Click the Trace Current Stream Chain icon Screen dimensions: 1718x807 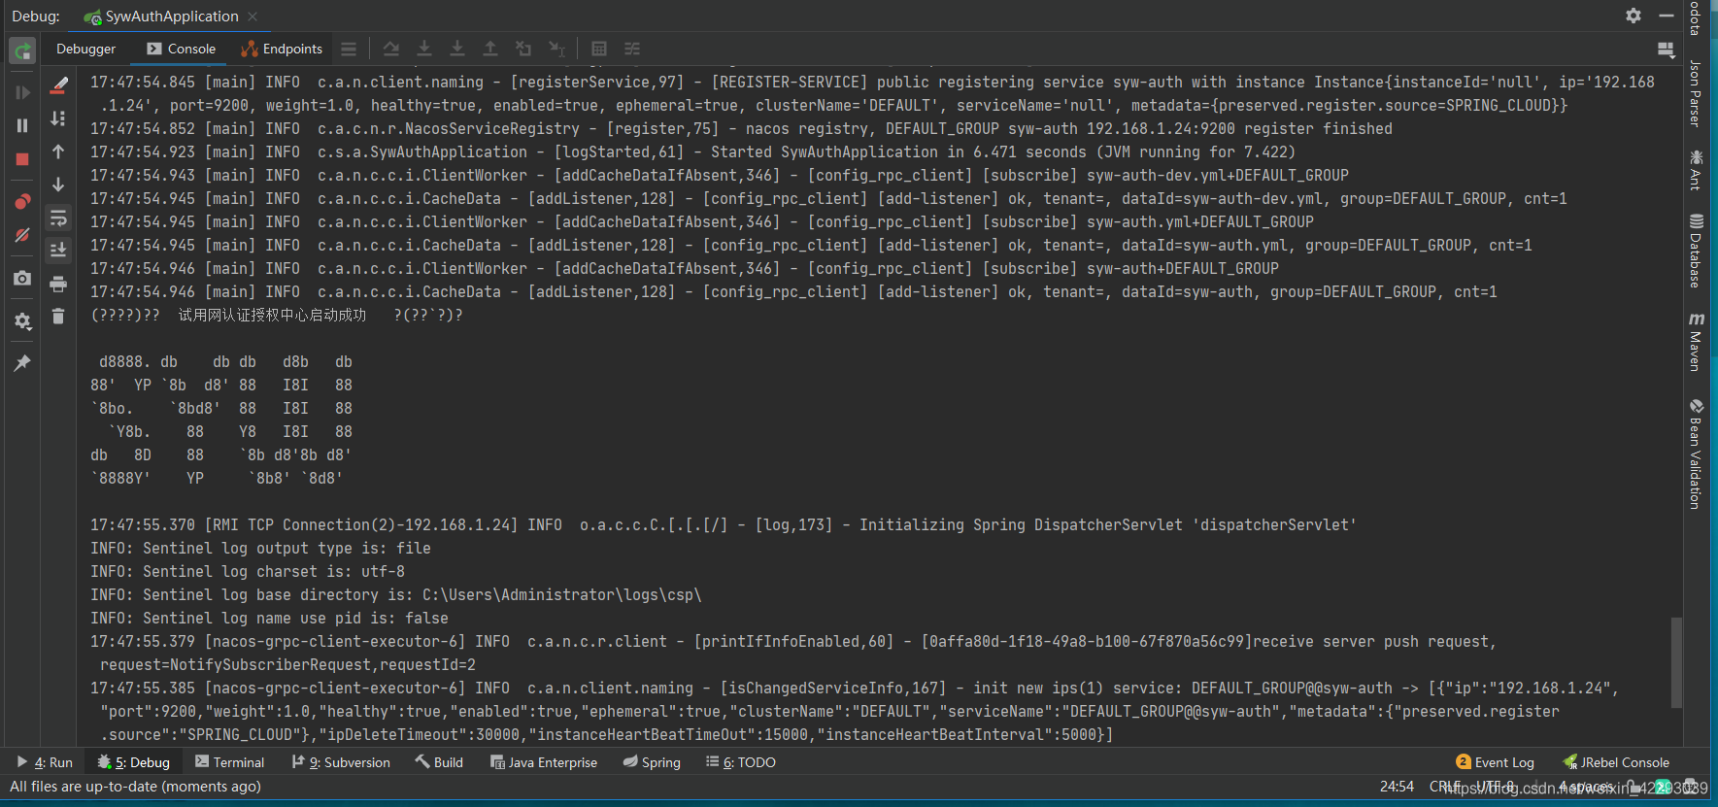pos(632,49)
